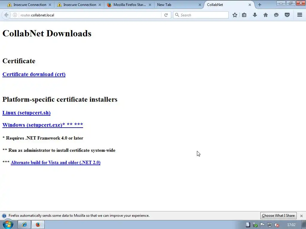Open Alternate build for Vista and older link
The width and height of the screenshot is (306, 229).
click(x=55, y=163)
